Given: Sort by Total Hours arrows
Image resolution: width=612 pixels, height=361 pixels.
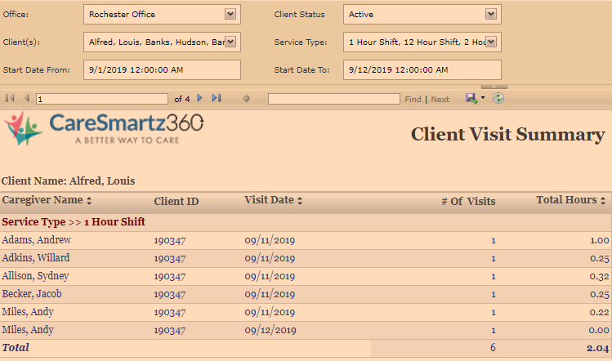Looking at the screenshot, I should [603, 201].
